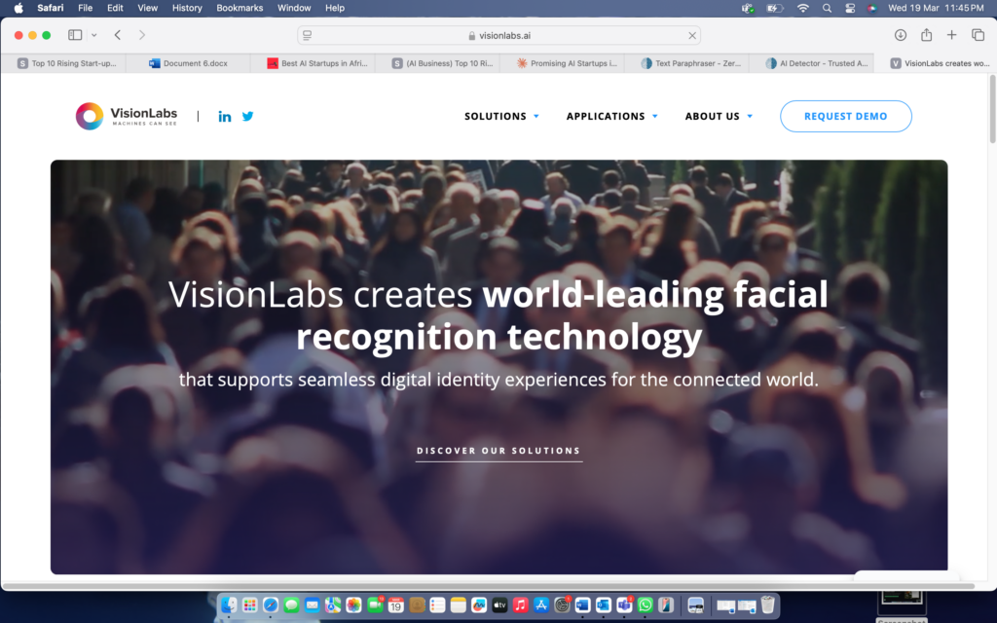Expand the Applications dropdown menu
997x623 pixels.
point(611,117)
